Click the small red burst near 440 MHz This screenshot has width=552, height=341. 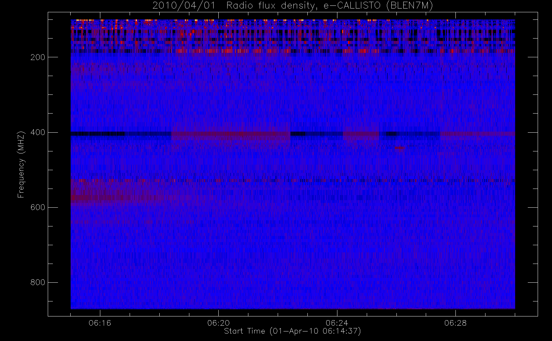coord(400,148)
